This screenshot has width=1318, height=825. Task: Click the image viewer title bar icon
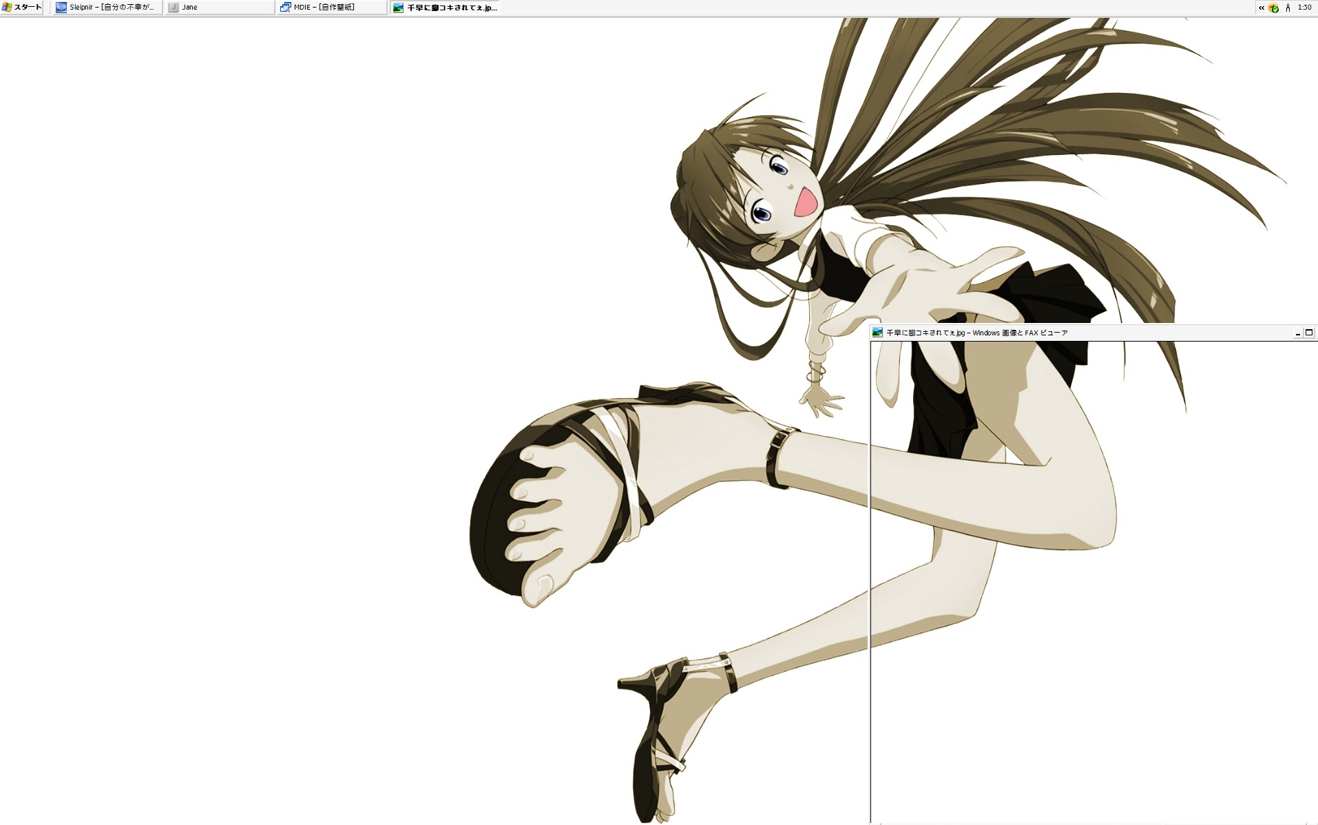point(877,333)
